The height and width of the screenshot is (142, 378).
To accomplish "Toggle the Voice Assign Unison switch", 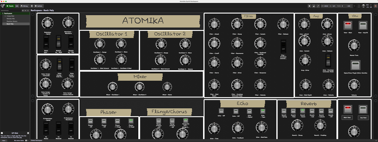I will 71,64.
